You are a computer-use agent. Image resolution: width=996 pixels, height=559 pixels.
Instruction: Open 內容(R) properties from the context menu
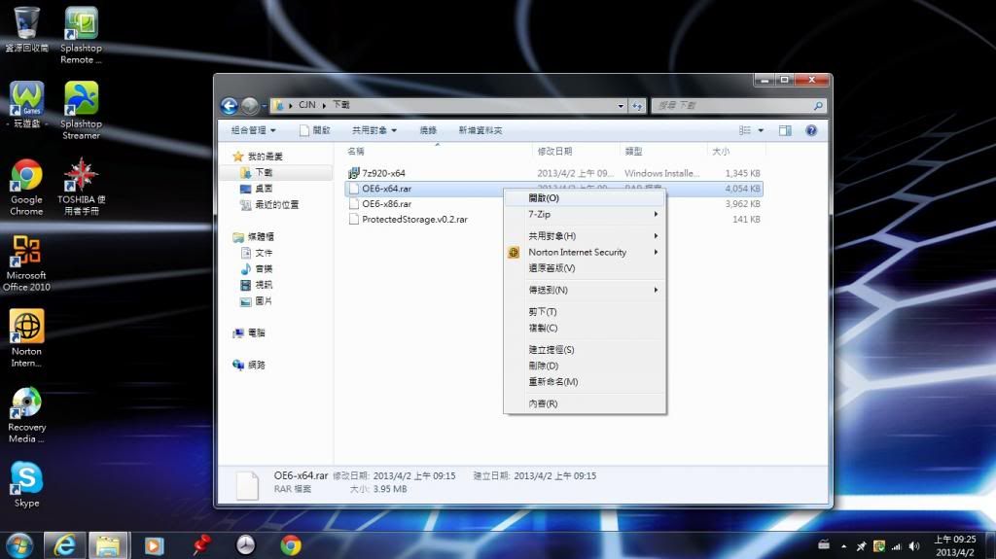click(x=585, y=403)
